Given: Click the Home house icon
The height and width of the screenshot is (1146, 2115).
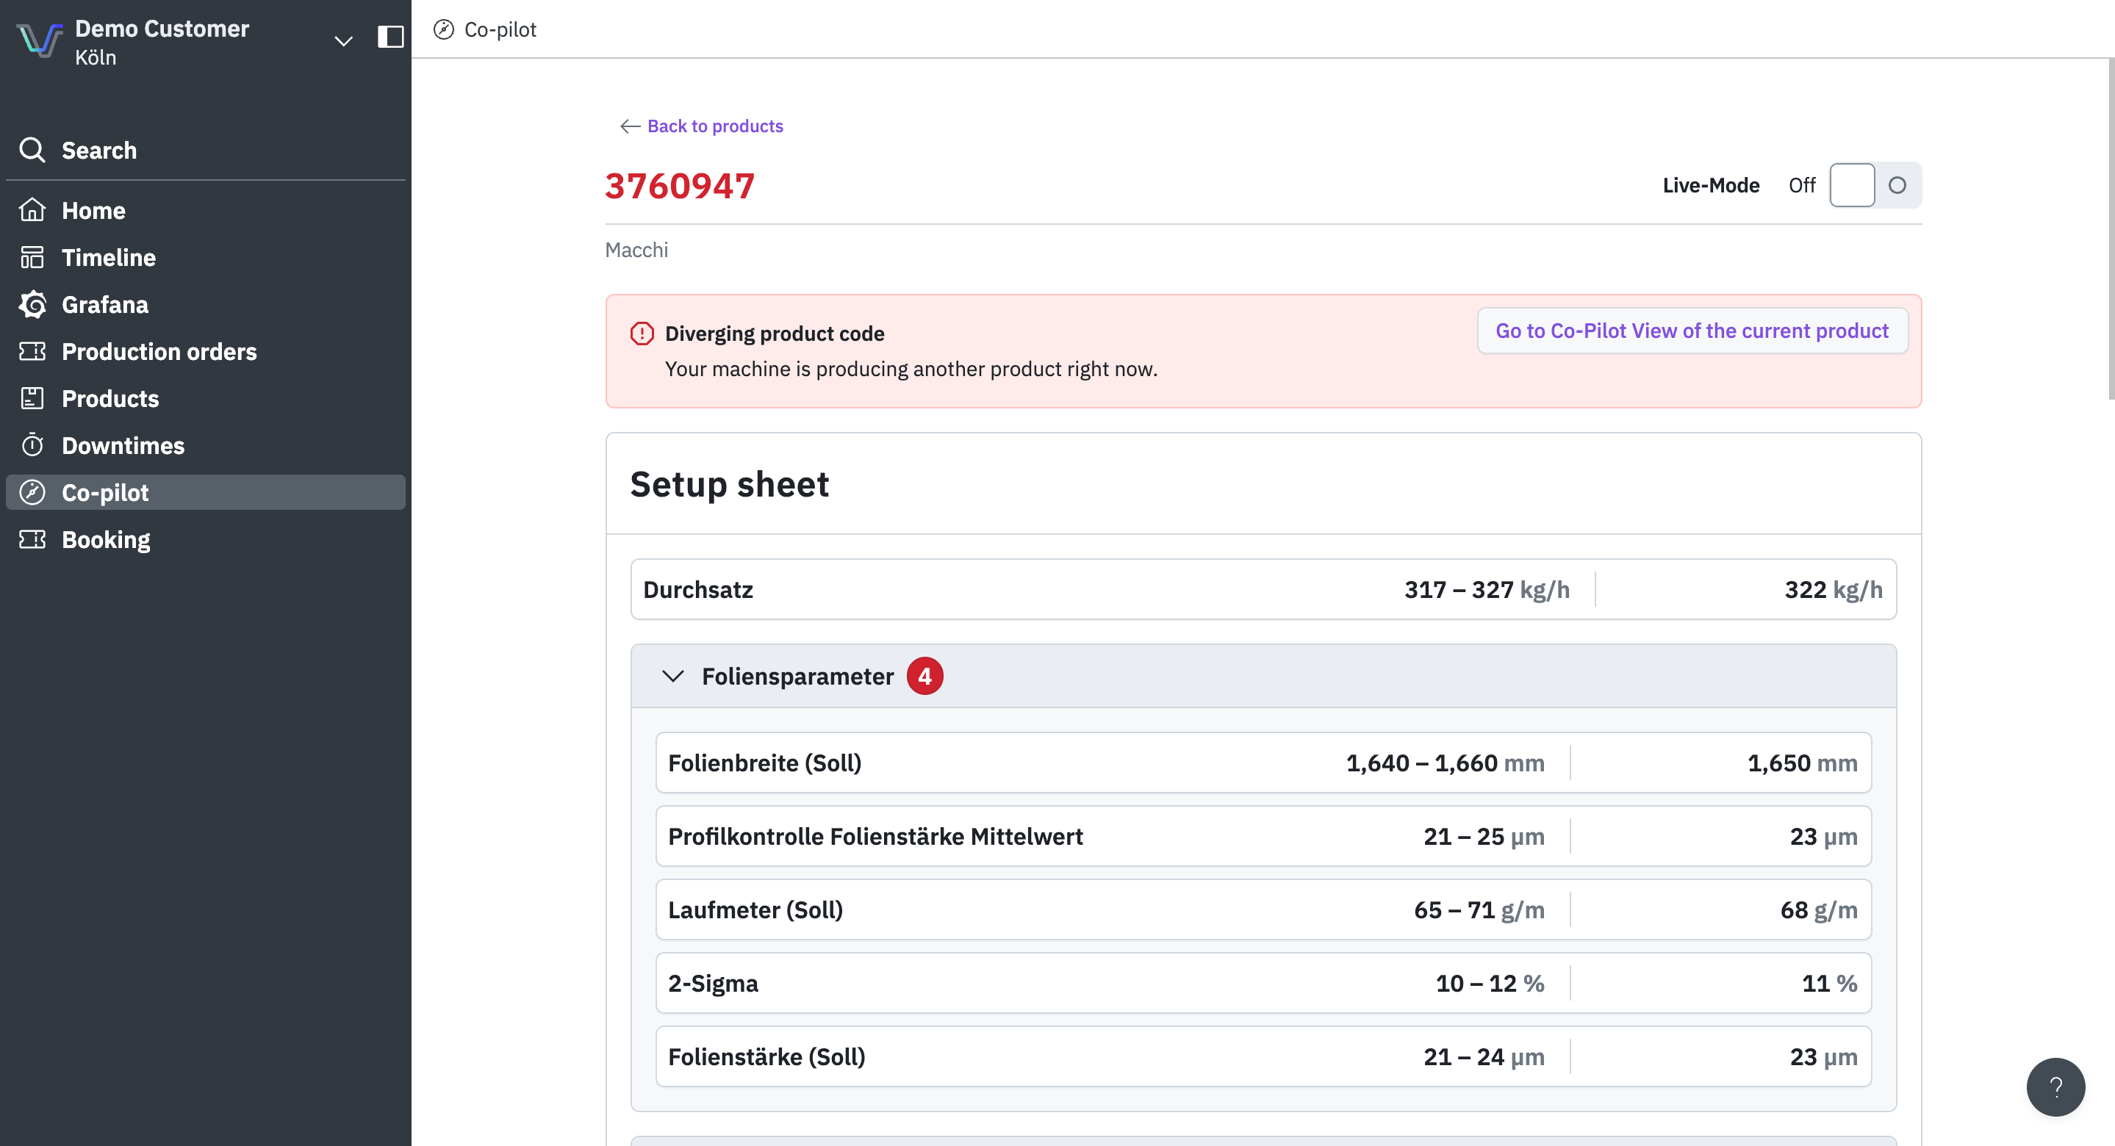Looking at the screenshot, I should point(32,210).
